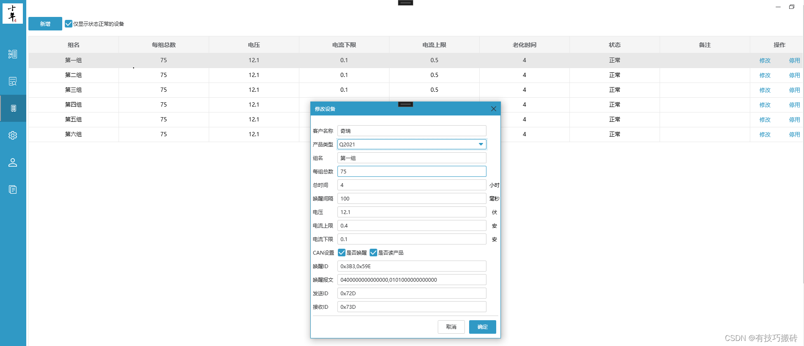Viewport: 804px width, 346px height.
Task: Click the 电压 column header
Action: click(x=254, y=45)
